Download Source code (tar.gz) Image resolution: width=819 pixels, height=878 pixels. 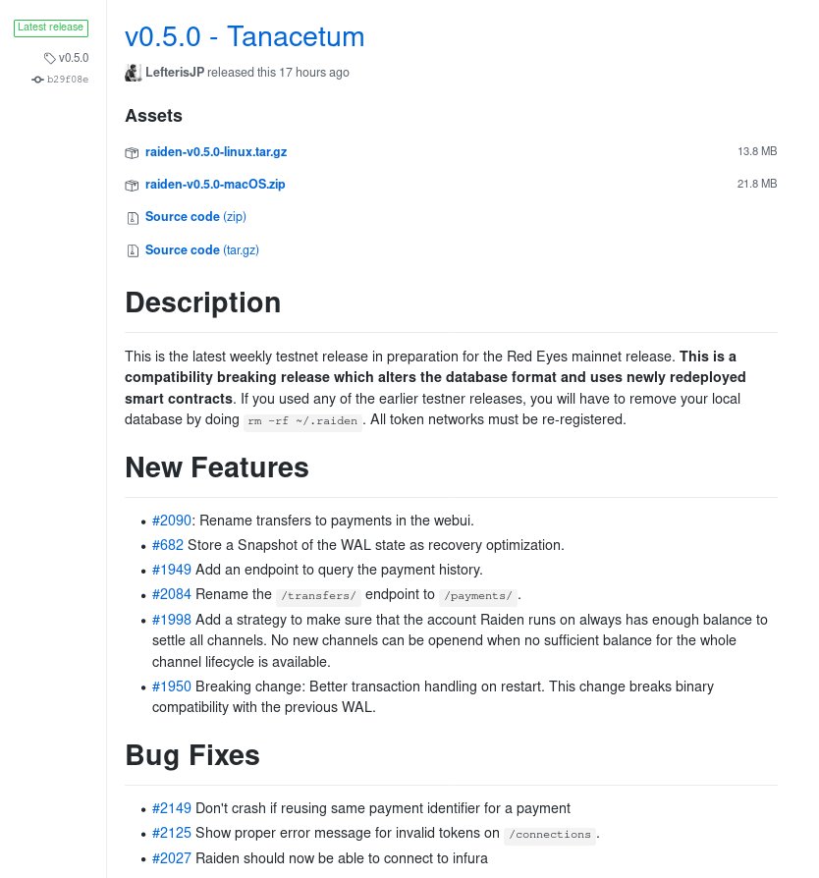tap(202, 249)
